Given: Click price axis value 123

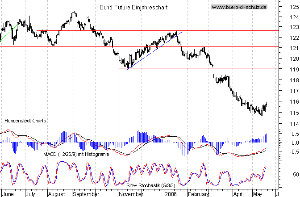Looking at the screenshot, I should coord(294,27).
